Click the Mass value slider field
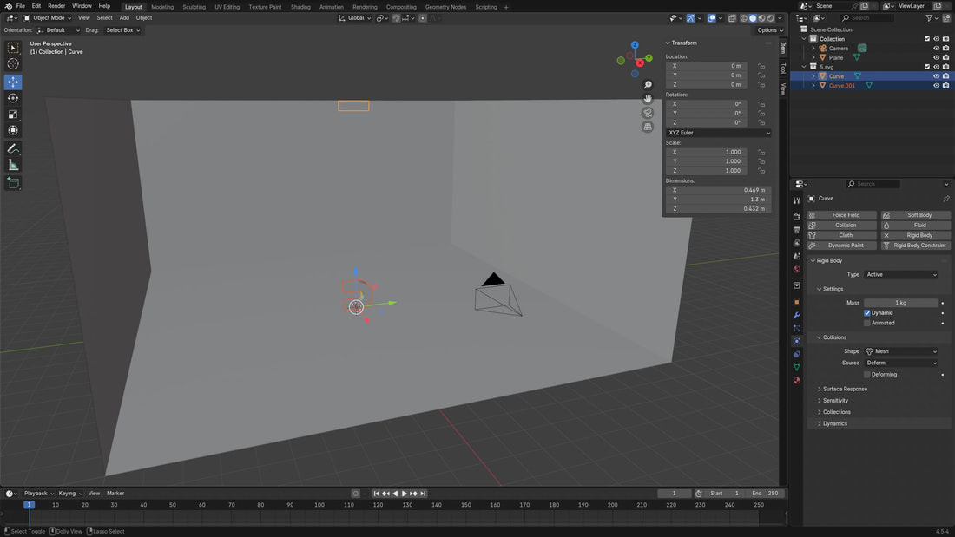The height and width of the screenshot is (537, 955). (900, 303)
